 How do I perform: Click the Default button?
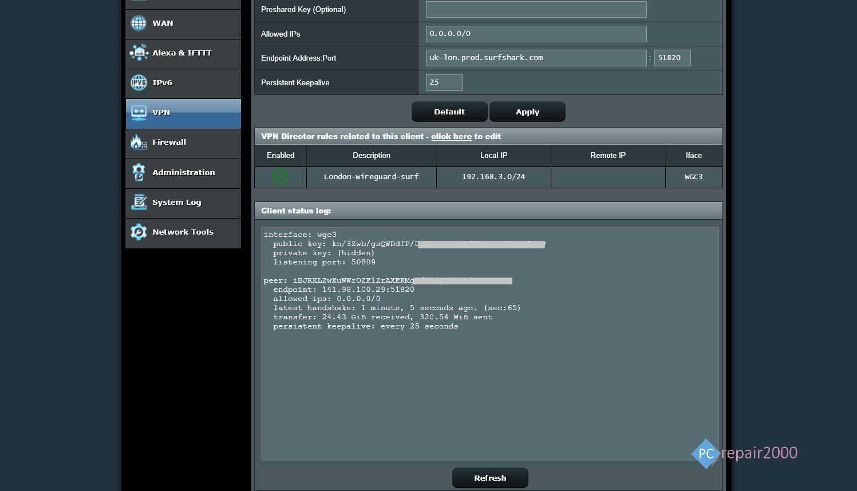(449, 112)
